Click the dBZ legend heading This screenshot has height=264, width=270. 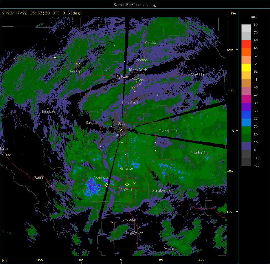254,17
